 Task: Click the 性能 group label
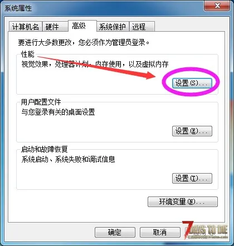tap(28, 54)
